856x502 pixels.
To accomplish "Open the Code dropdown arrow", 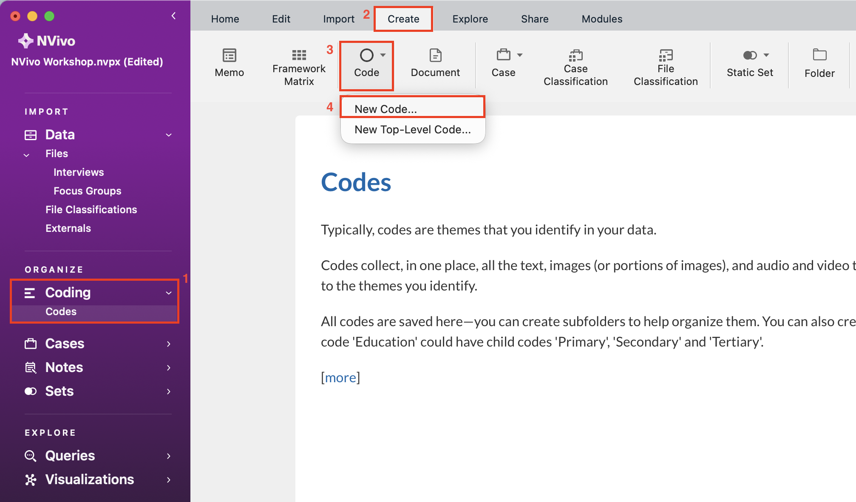I will pyautogui.click(x=383, y=55).
